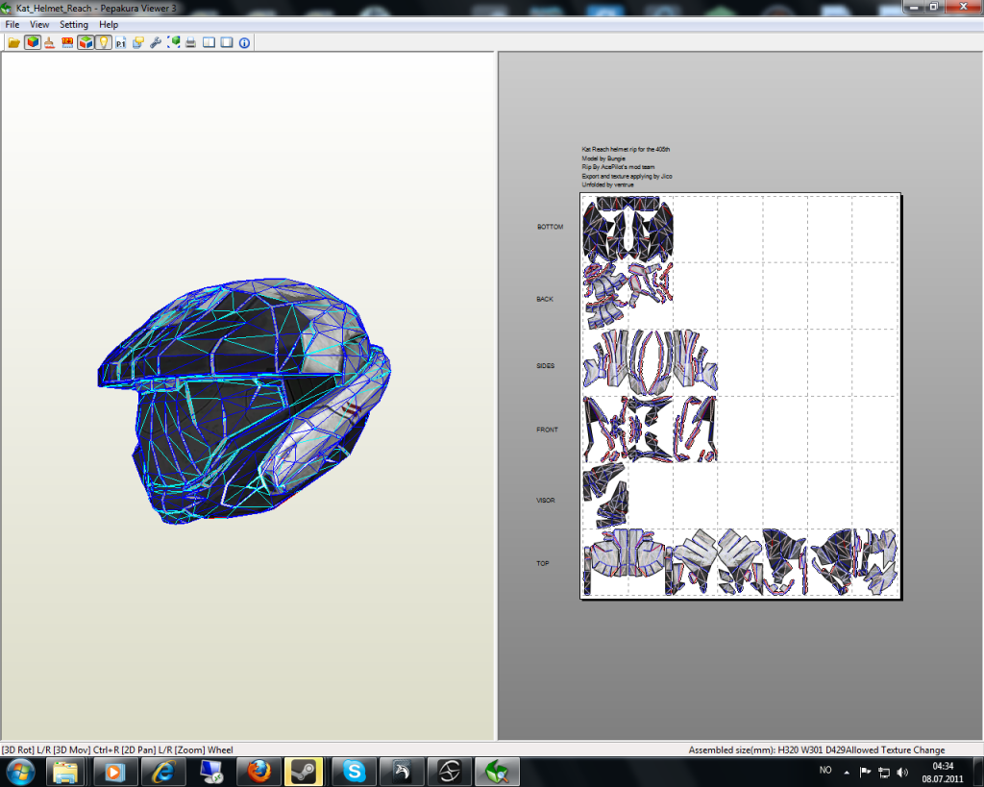This screenshot has width=984, height=787.
Task: Print the pattern with the printer icon
Action: 191,42
